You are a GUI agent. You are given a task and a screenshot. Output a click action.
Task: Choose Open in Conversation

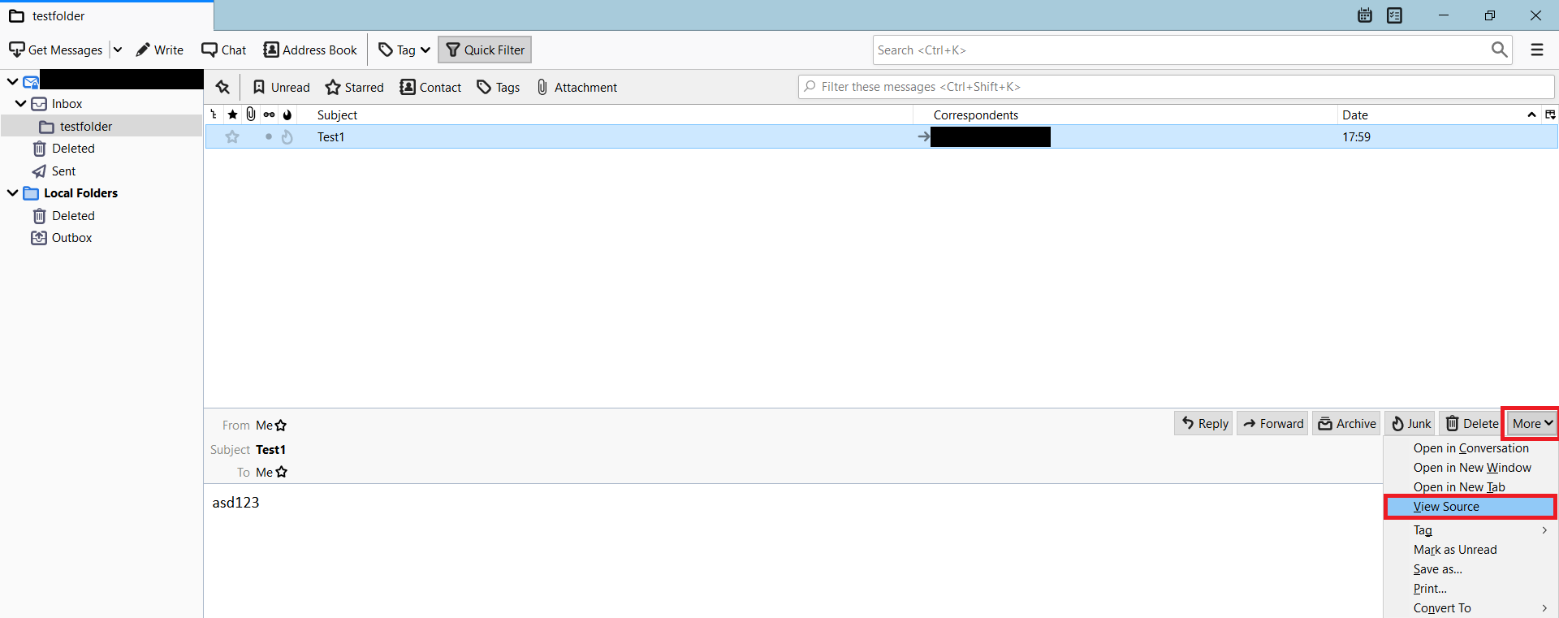pos(1470,448)
